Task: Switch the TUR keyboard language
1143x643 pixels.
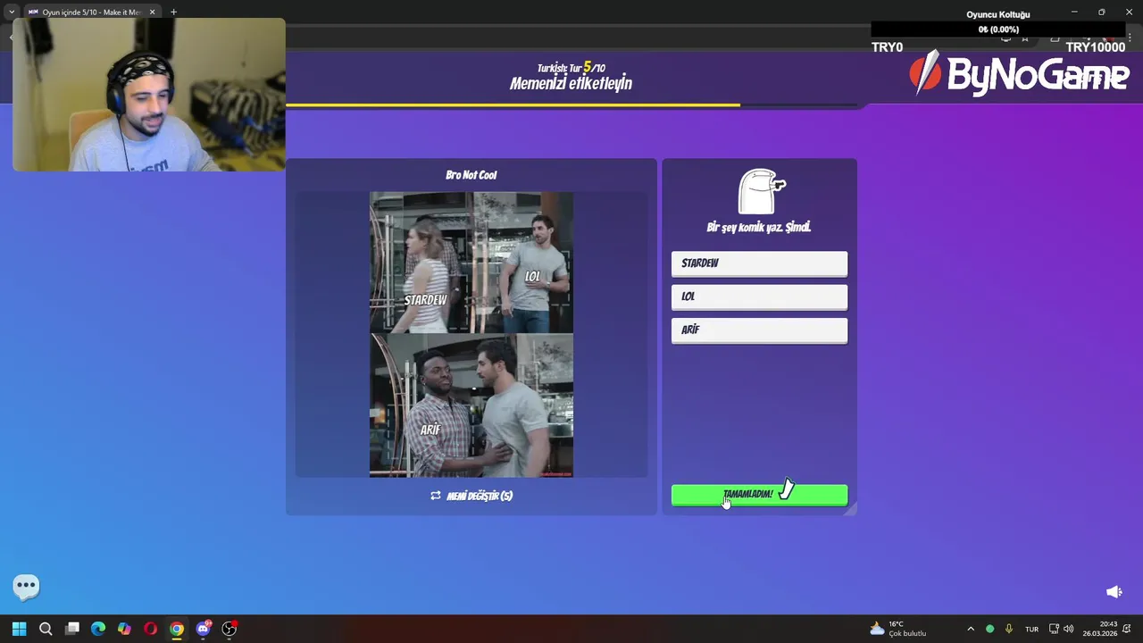Action: click(1031, 630)
